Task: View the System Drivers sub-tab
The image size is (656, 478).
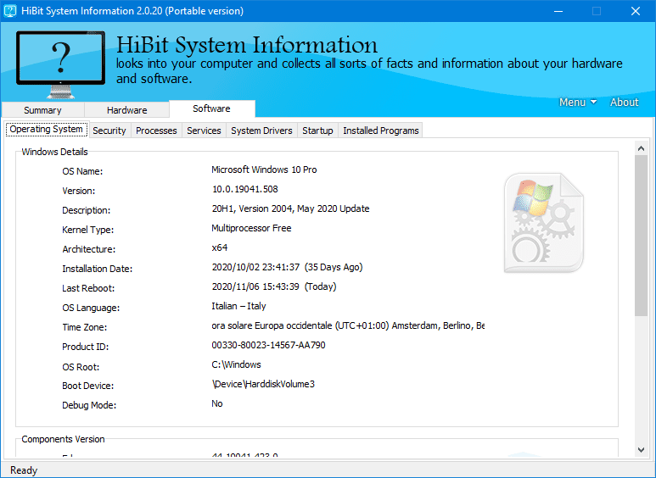Action: (261, 131)
